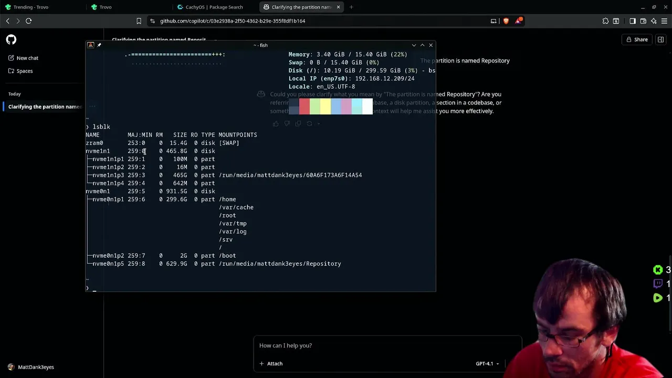Open the Brave Shields lion icon
Viewport: 672px width, 378px height.
pyautogui.click(x=506, y=21)
